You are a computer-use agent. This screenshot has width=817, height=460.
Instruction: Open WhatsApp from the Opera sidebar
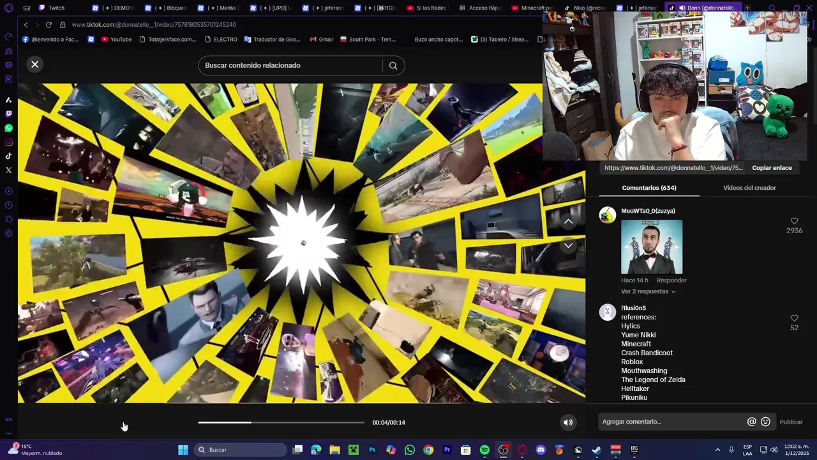pos(8,128)
